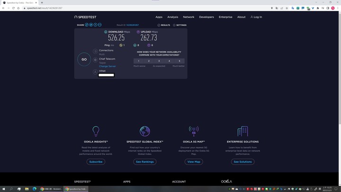Rate network availability 5, much better
The width and height of the screenshot is (341, 192).
[x=179, y=61]
